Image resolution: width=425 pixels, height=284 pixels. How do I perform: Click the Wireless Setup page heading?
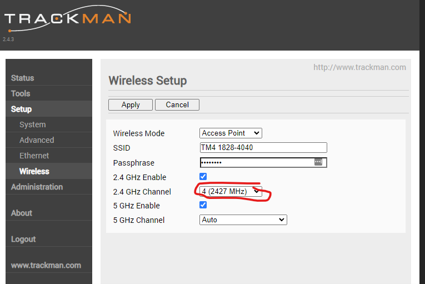pos(148,81)
